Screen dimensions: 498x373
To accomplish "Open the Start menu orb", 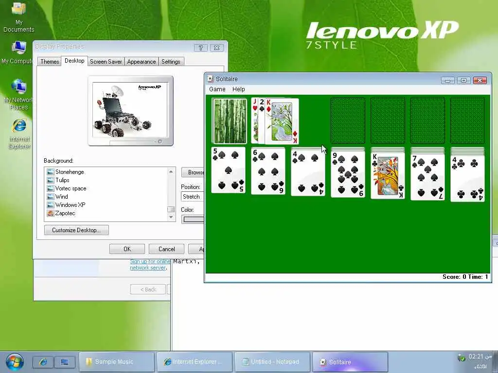I will [x=15, y=362].
